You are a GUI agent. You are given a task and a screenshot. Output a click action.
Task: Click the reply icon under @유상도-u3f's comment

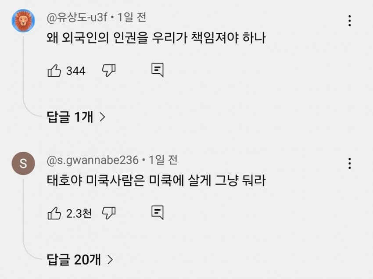click(x=158, y=70)
